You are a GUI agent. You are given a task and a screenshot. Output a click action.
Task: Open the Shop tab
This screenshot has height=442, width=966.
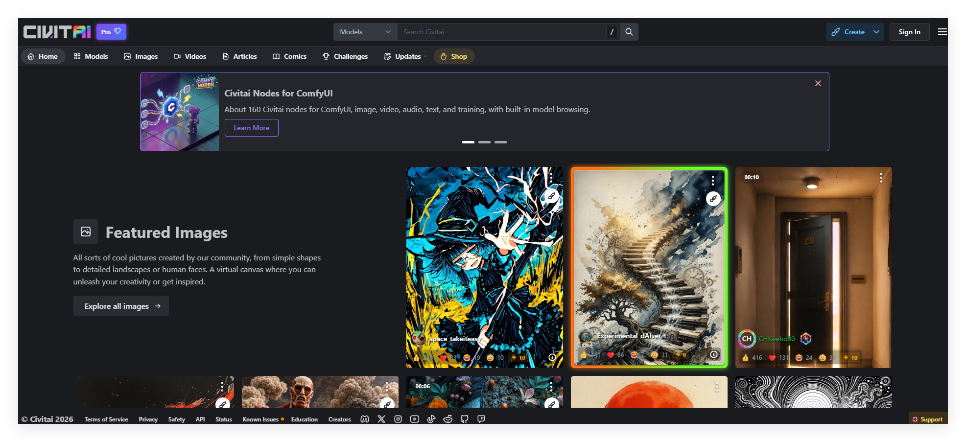[454, 56]
